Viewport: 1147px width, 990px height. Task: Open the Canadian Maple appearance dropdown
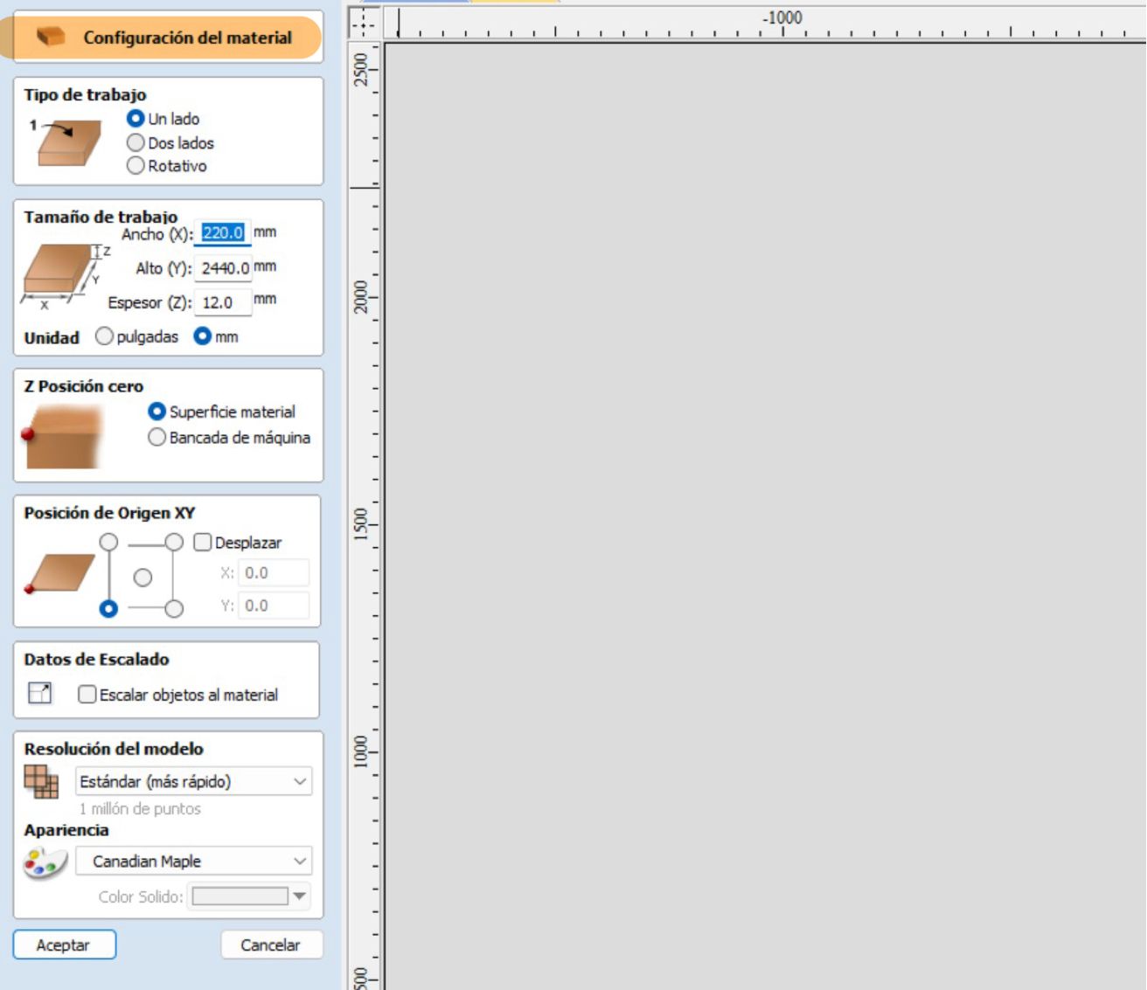[193, 861]
